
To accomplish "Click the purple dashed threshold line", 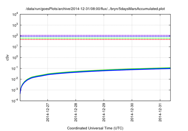I will click(x=95, y=35).
